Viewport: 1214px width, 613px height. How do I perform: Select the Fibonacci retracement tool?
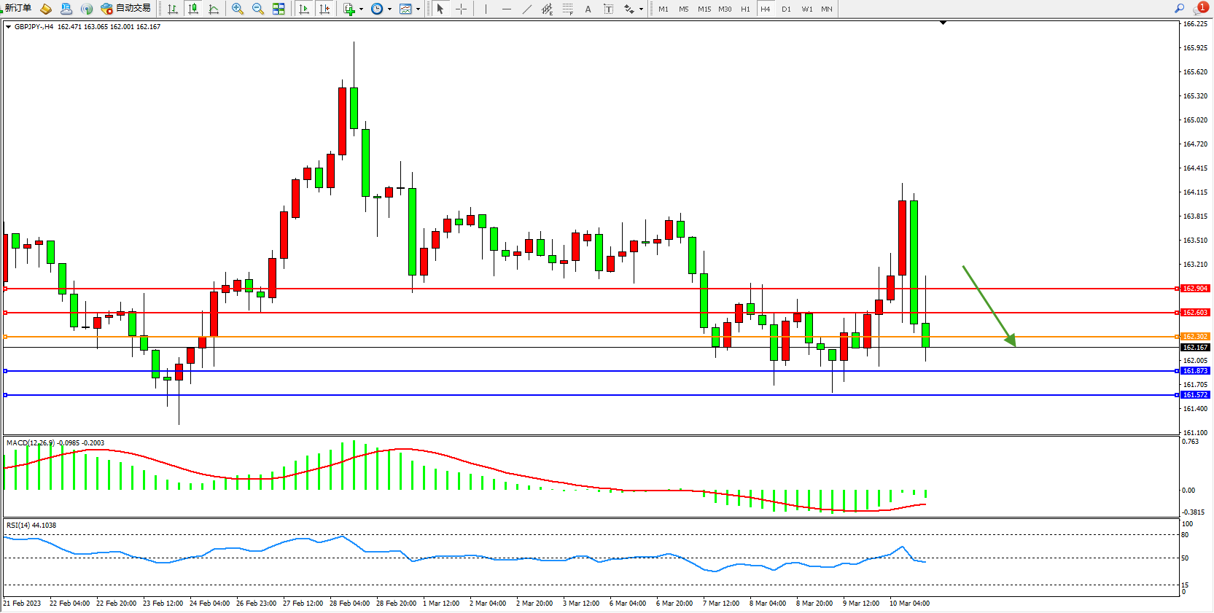[x=567, y=9]
